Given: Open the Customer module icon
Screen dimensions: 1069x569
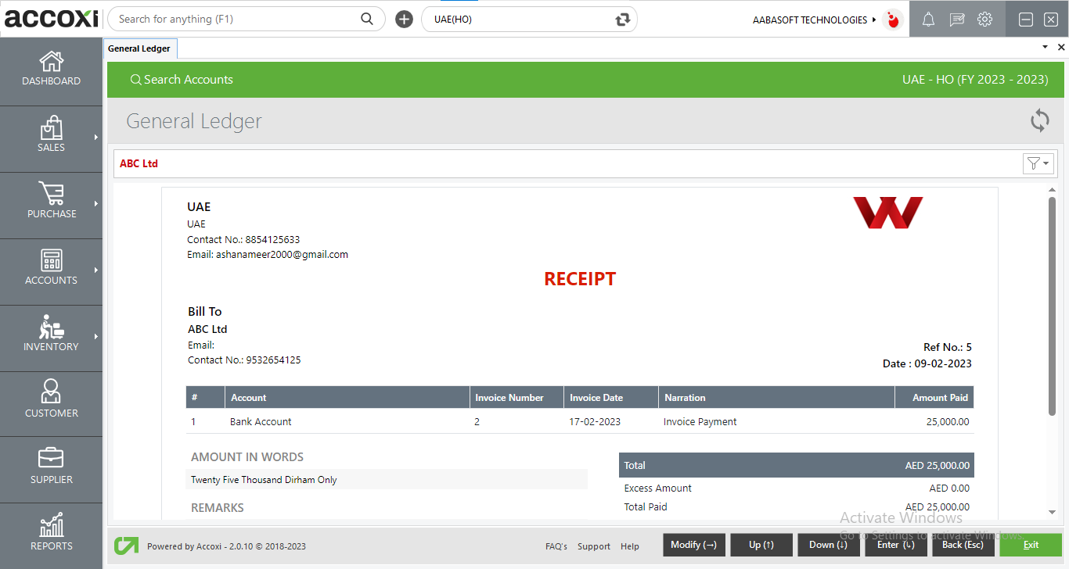Looking at the screenshot, I should 51,399.
